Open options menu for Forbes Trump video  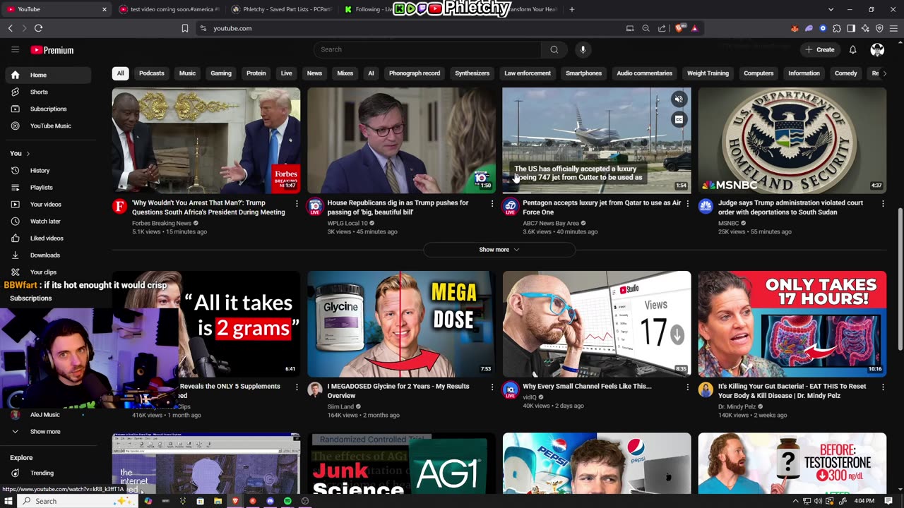(x=297, y=204)
